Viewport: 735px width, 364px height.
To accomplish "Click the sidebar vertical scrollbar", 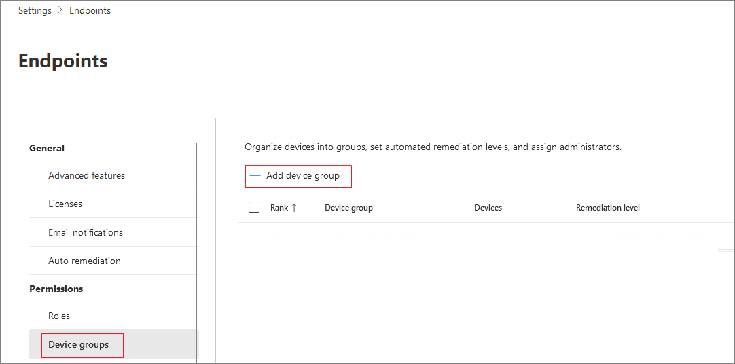I will [196, 253].
